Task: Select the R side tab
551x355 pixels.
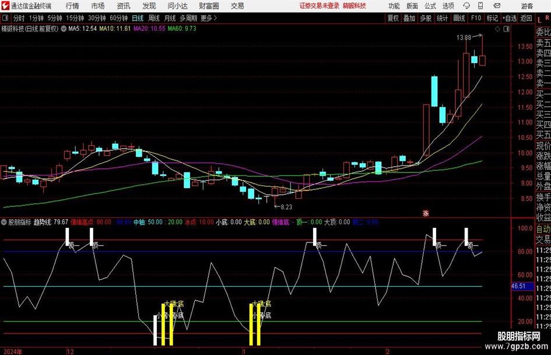Action: click(548, 17)
